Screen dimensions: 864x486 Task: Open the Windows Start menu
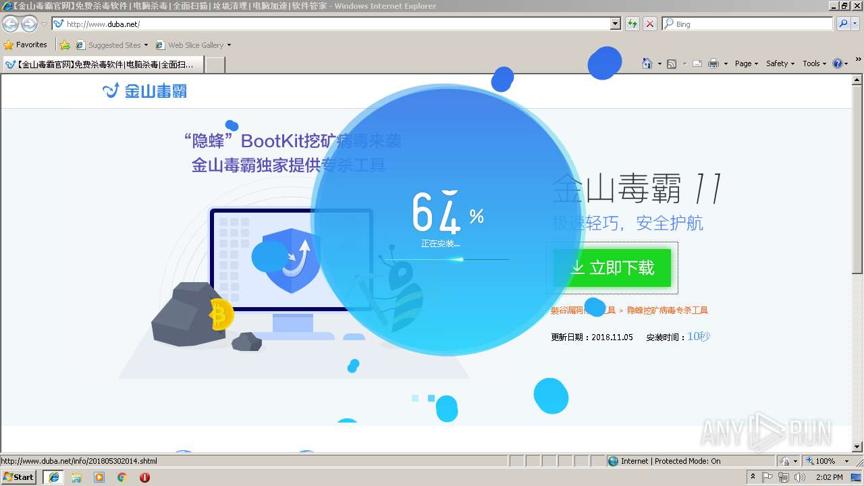tap(19, 477)
